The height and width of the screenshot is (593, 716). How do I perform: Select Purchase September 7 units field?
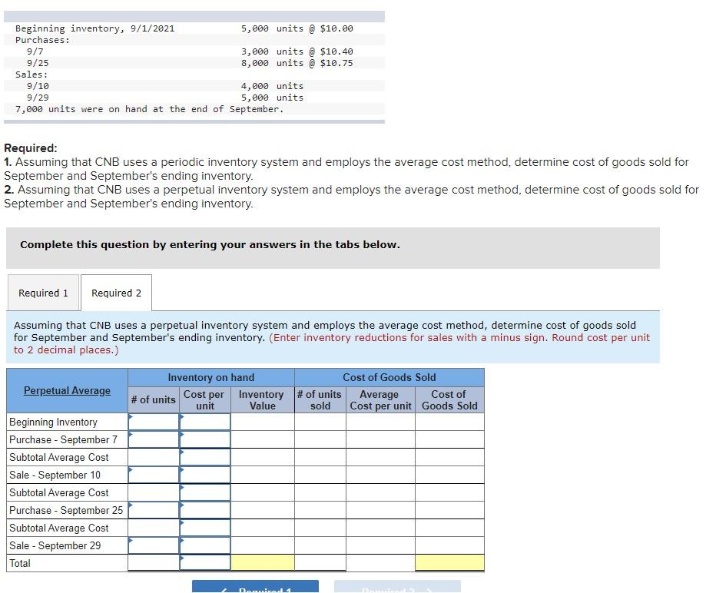(x=152, y=439)
